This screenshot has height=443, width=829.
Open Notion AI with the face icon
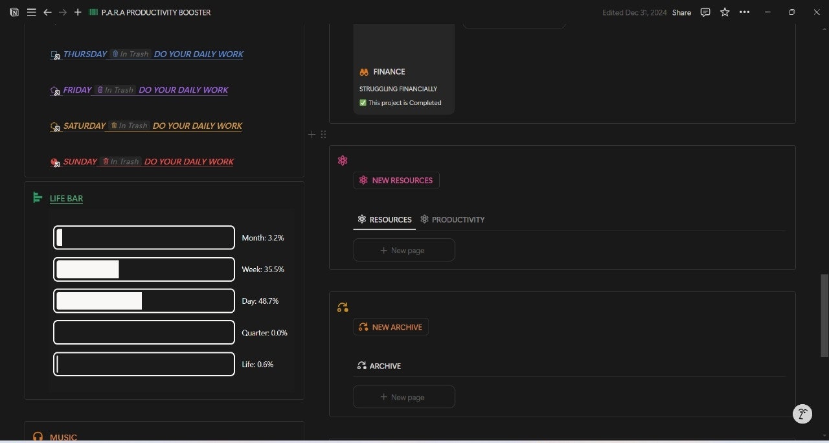tap(802, 414)
